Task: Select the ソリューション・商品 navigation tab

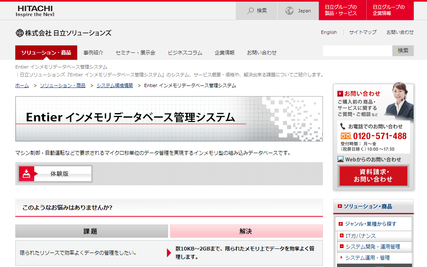Action: coord(46,52)
